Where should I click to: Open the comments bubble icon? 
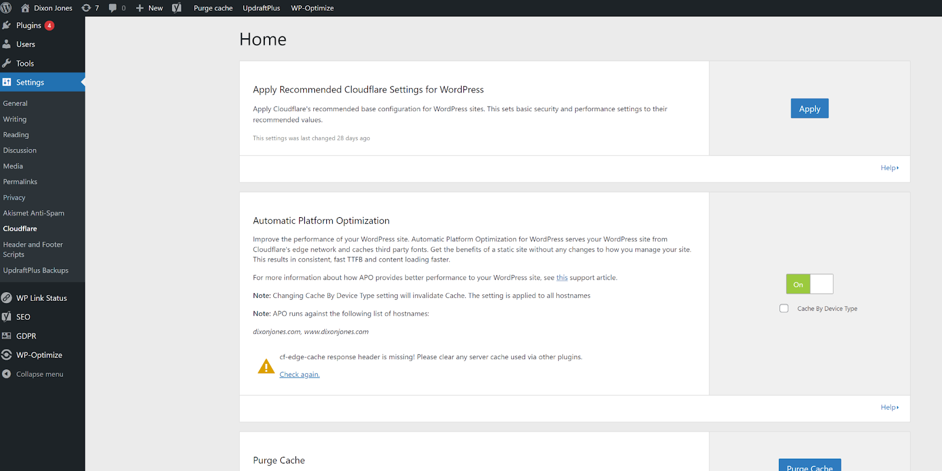[x=112, y=8]
